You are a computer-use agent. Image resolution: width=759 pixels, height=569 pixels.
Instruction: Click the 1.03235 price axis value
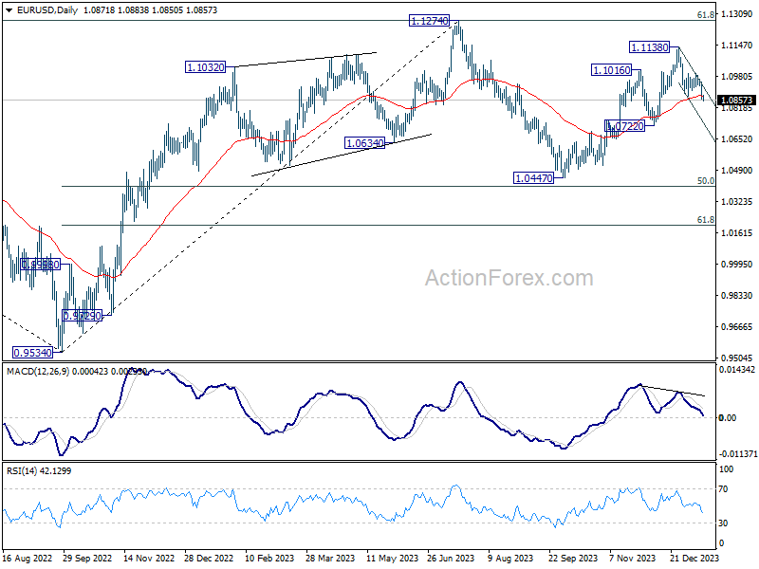click(737, 202)
